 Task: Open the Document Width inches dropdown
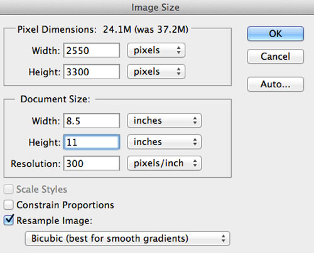tap(165, 121)
